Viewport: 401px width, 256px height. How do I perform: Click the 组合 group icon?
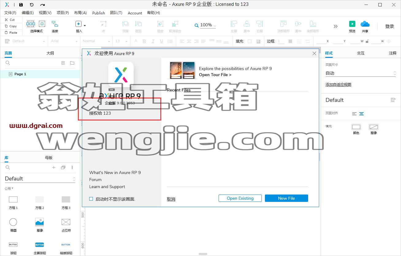click(160, 24)
